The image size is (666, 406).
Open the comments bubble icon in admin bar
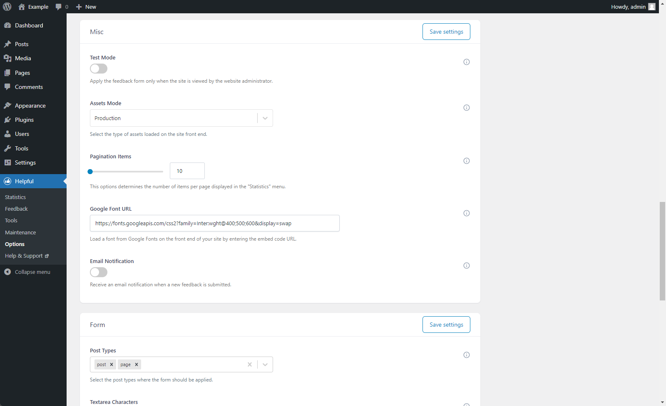pos(59,7)
